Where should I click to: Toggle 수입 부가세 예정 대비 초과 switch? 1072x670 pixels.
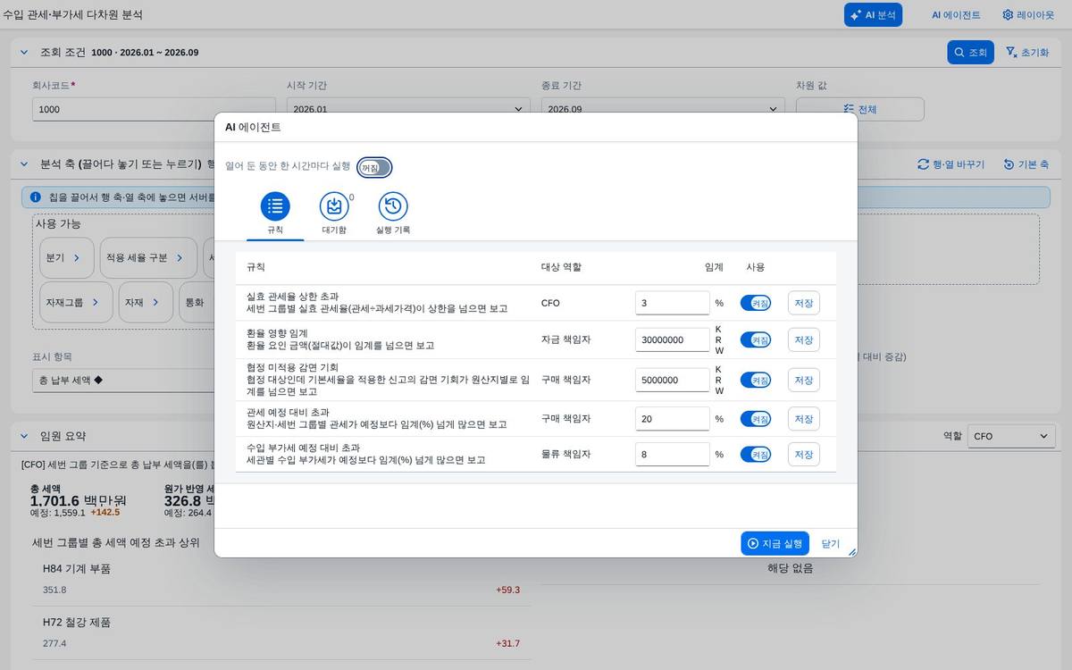tap(756, 454)
